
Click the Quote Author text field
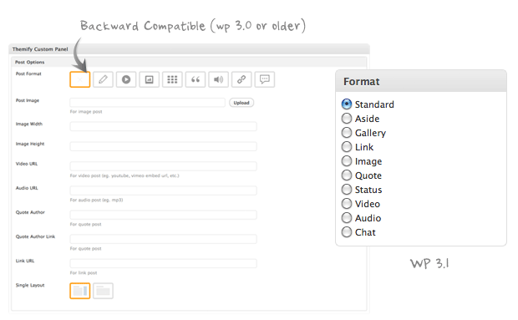click(x=163, y=215)
